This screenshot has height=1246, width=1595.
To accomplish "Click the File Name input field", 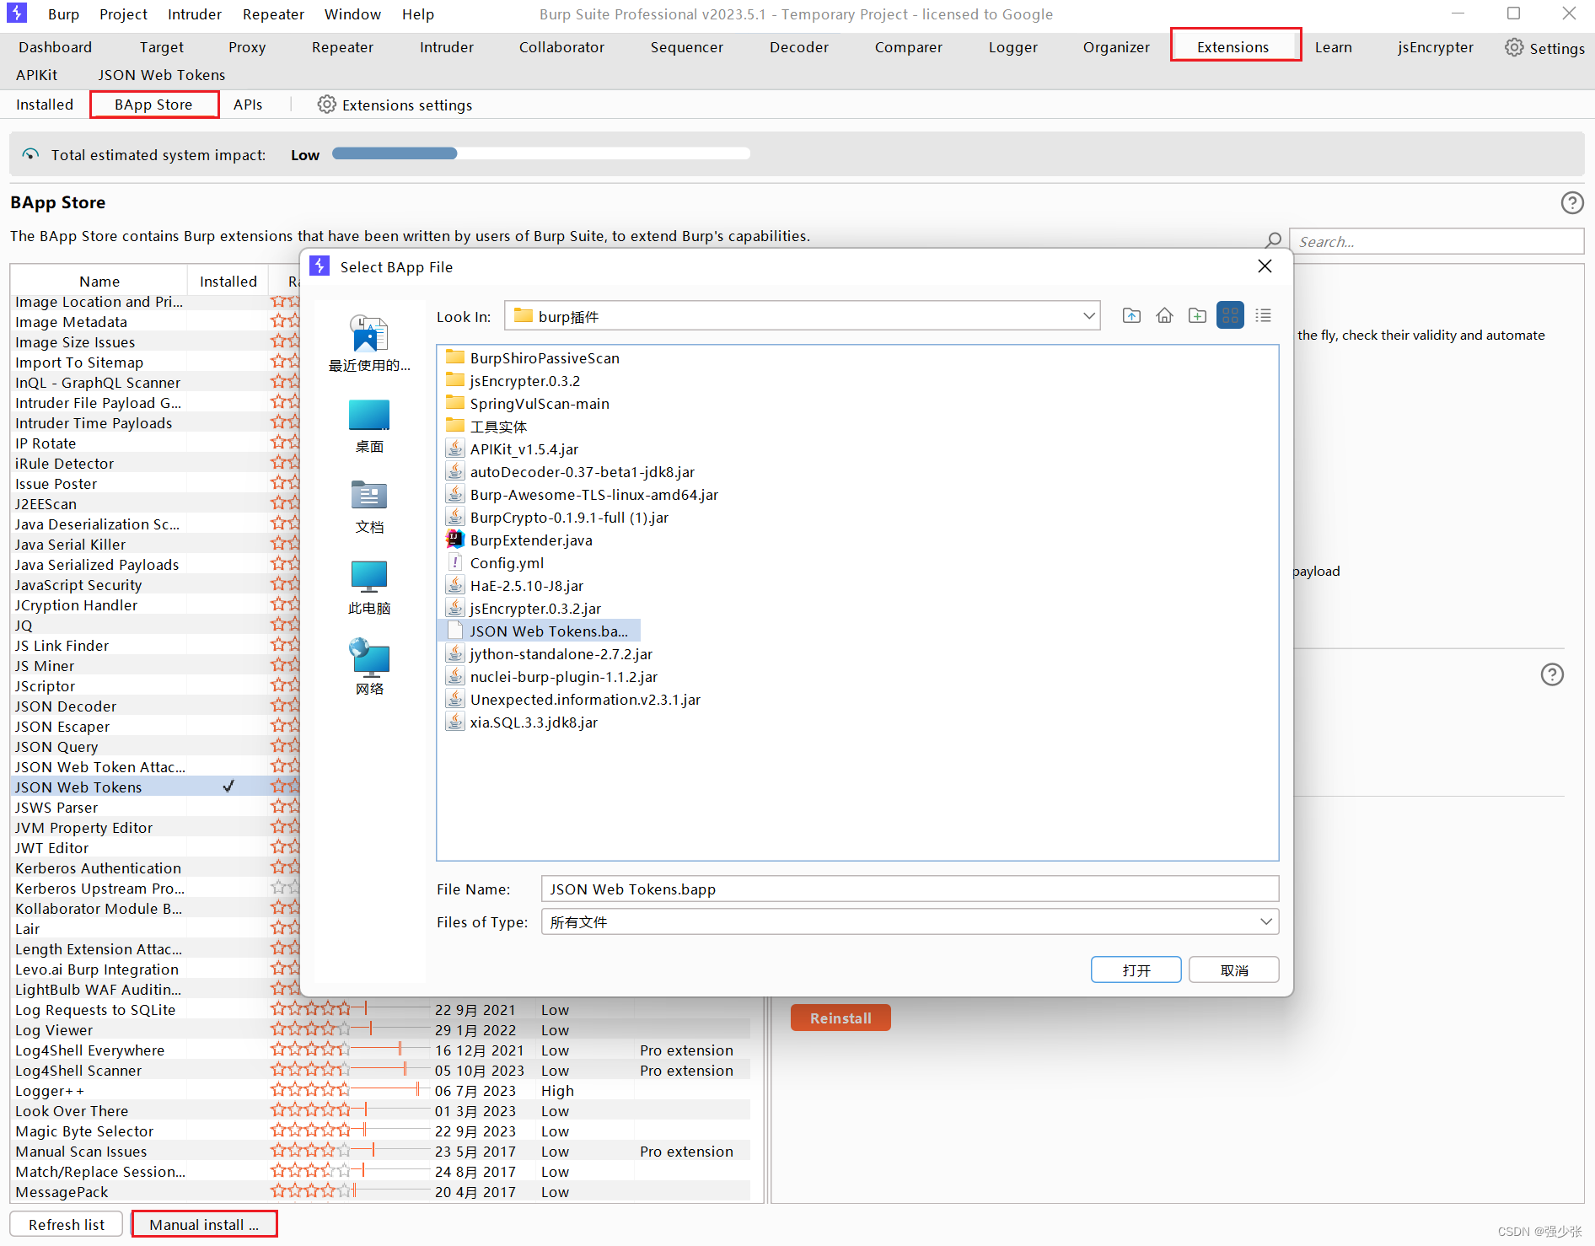I will tap(910, 889).
